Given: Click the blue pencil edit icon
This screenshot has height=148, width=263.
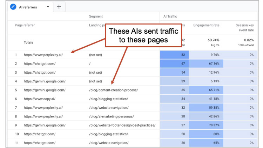Looking at the screenshot, I should coord(13,7).
